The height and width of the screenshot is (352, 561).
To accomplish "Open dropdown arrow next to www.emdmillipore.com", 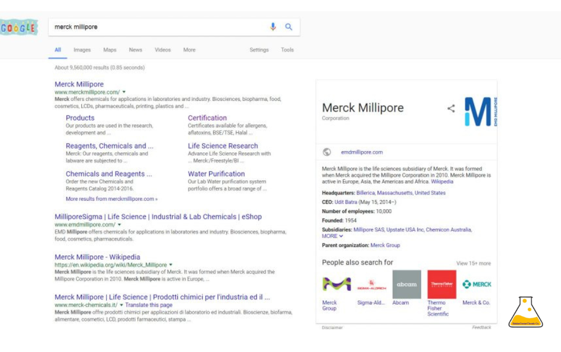I will point(119,224).
